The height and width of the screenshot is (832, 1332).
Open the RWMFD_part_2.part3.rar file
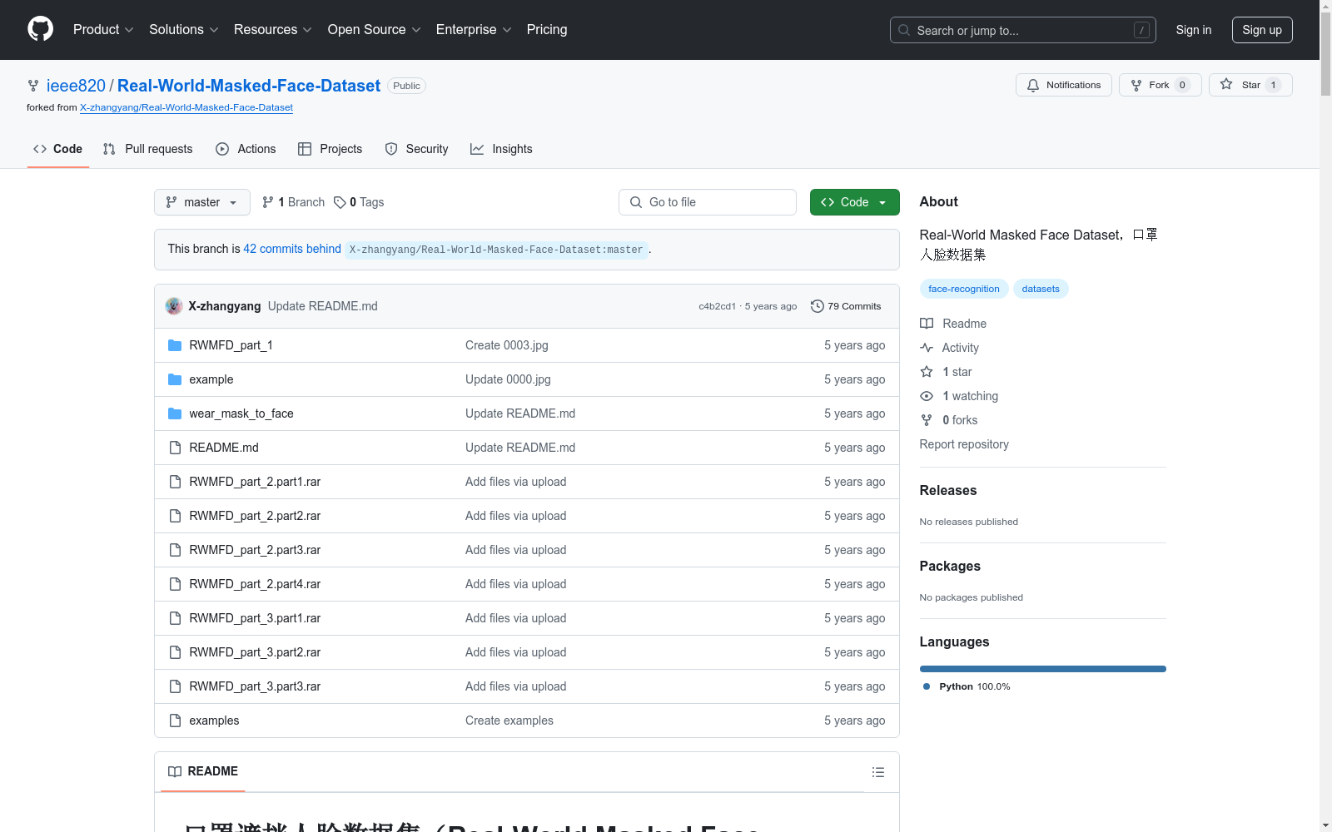click(255, 550)
